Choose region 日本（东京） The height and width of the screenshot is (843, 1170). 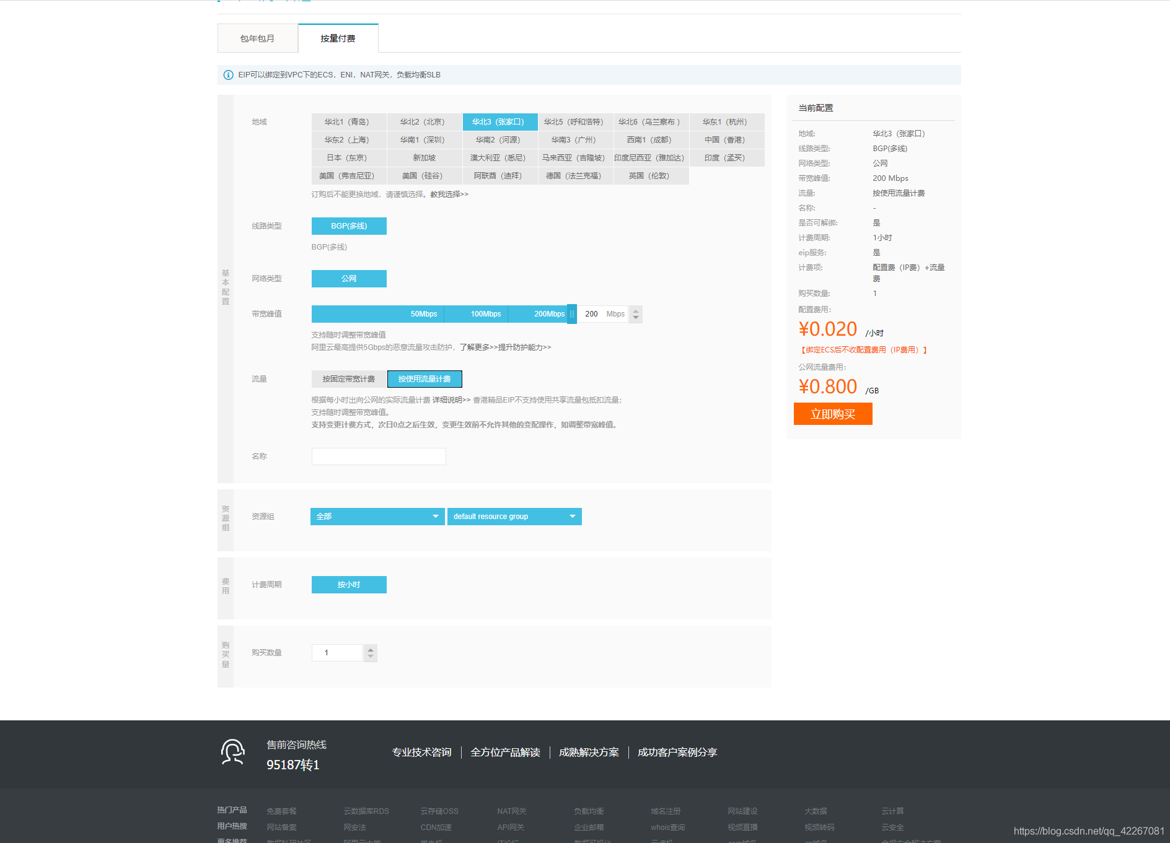point(349,158)
